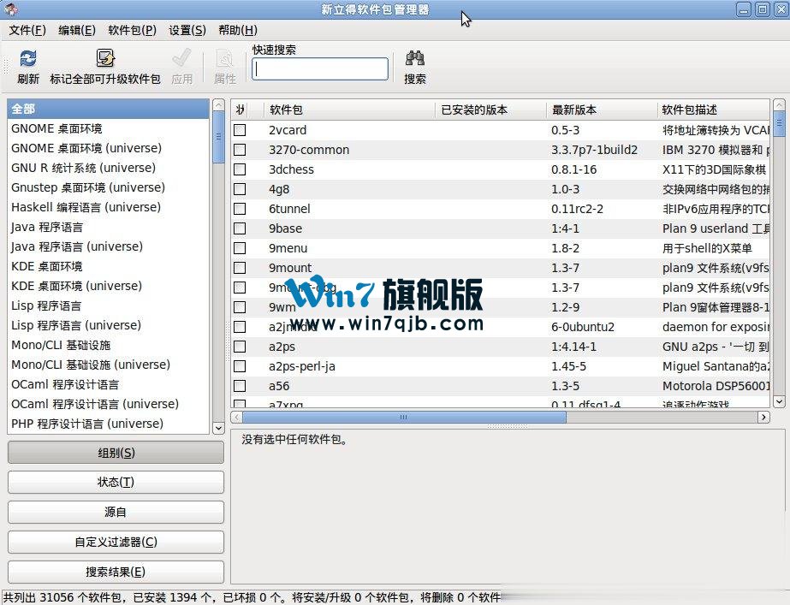Screen dimensions: 790x605
Task: Select the a2ps-perl-ja package row
Action: coord(501,366)
